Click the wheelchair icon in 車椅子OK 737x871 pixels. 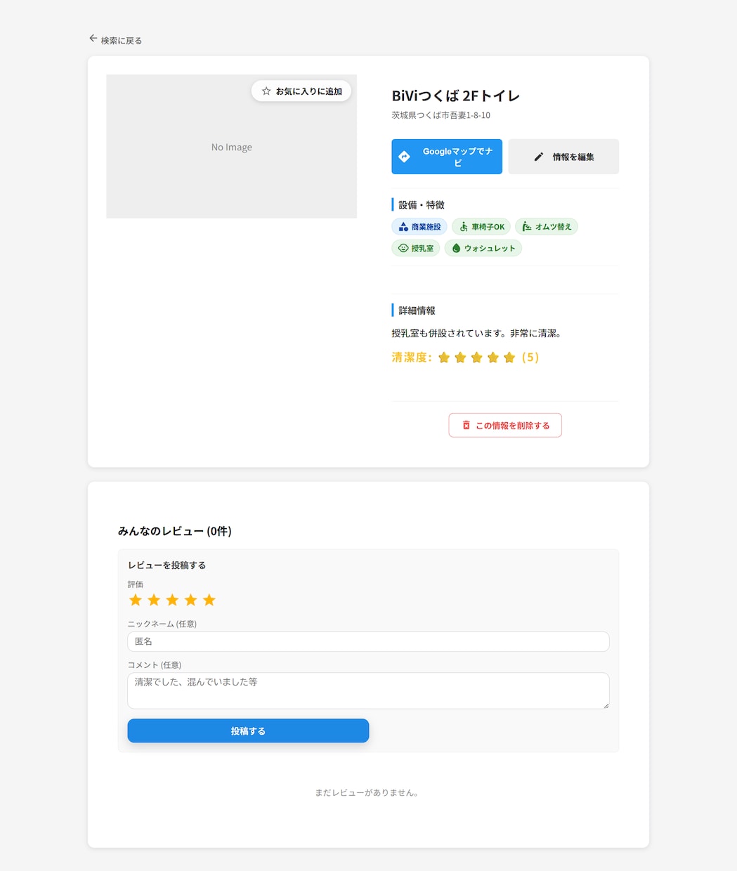[464, 227]
